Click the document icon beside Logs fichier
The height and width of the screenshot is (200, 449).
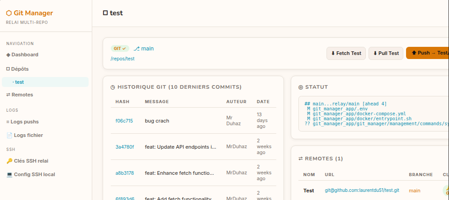9,135
